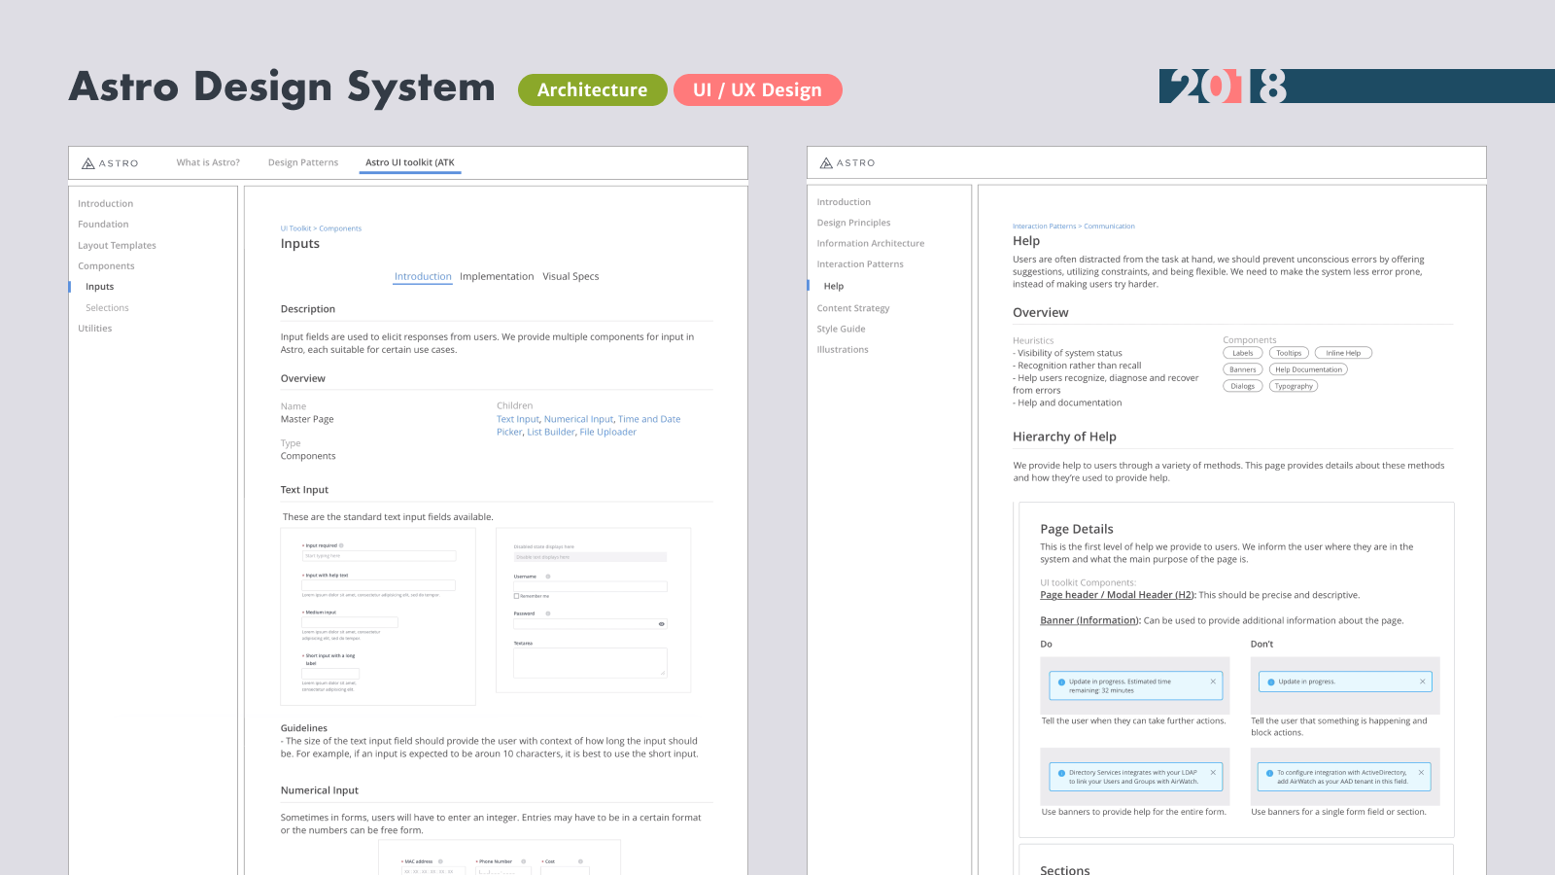
Task: Switch to the Visual Specs tab
Action: 570,277
